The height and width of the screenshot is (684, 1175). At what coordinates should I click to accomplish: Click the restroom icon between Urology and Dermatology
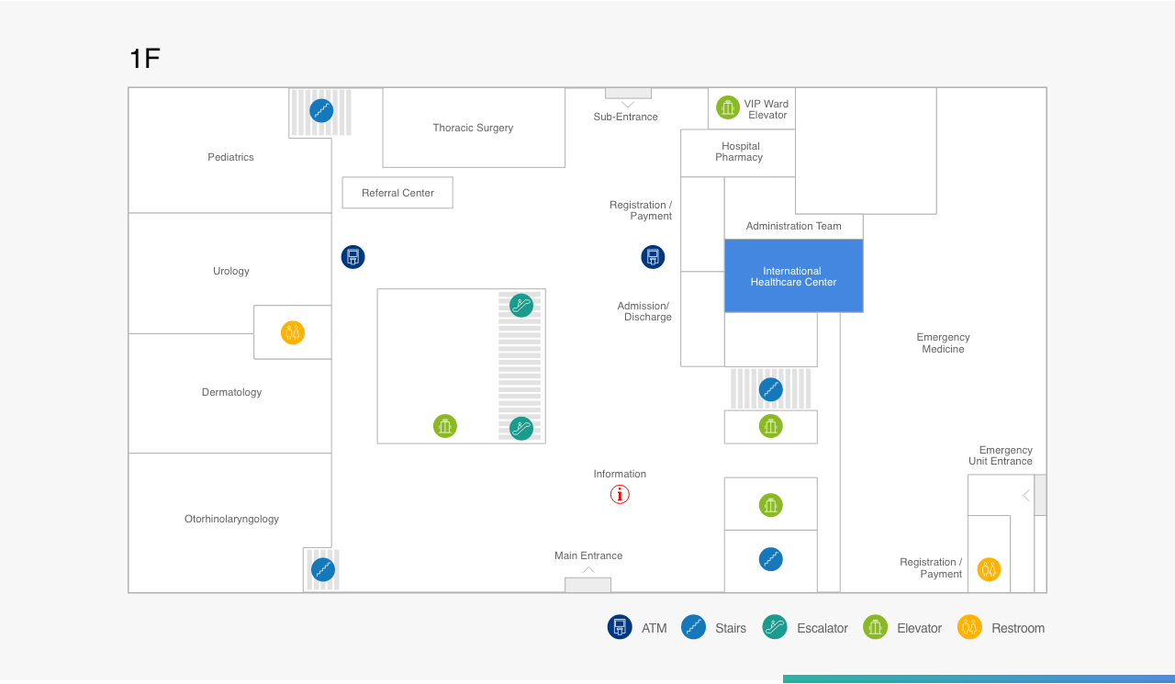pyautogui.click(x=293, y=332)
